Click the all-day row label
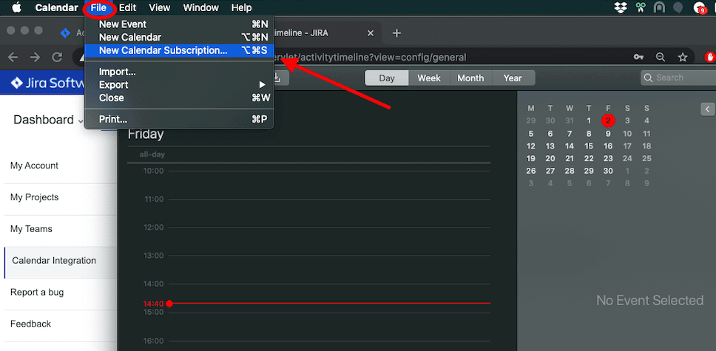 click(x=152, y=154)
